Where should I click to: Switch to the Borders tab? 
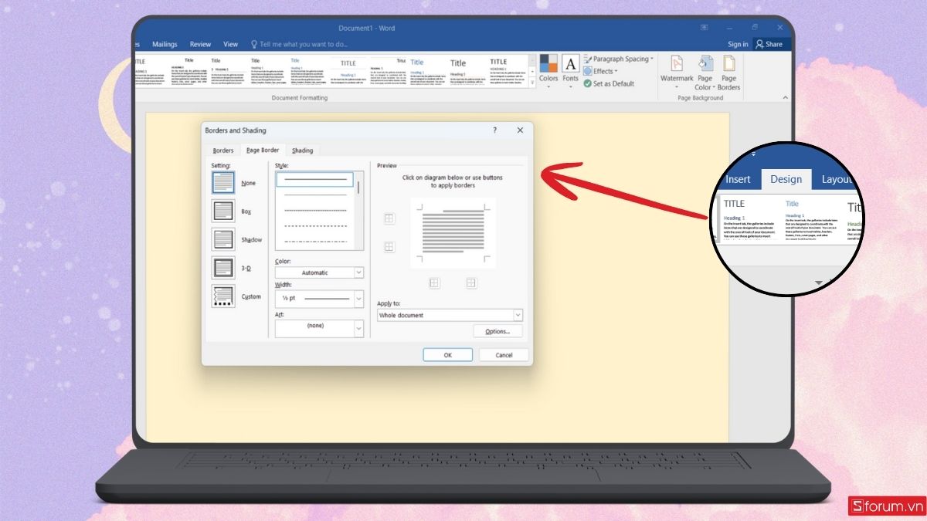tap(223, 151)
